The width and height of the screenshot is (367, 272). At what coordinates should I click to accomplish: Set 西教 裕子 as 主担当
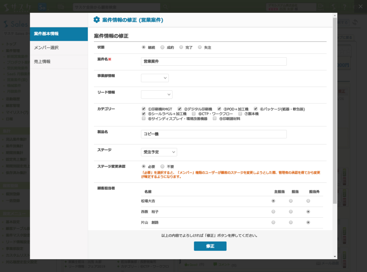tap(273, 212)
